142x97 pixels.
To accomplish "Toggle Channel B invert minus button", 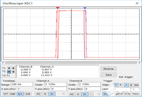I will (x=91, y=94).
